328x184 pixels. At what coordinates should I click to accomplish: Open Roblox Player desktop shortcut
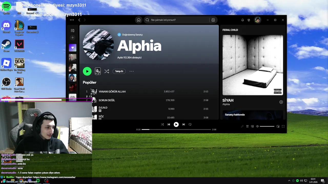click(6, 64)
